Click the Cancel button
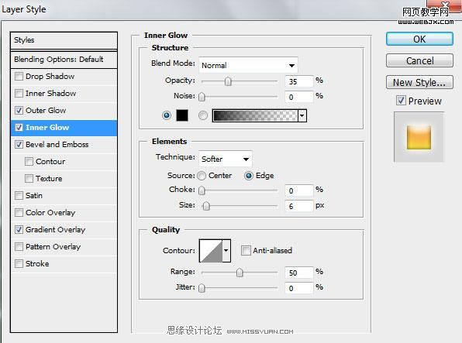Image resolution: width=462 pixels, height=343 pixels. coord(419,60)
